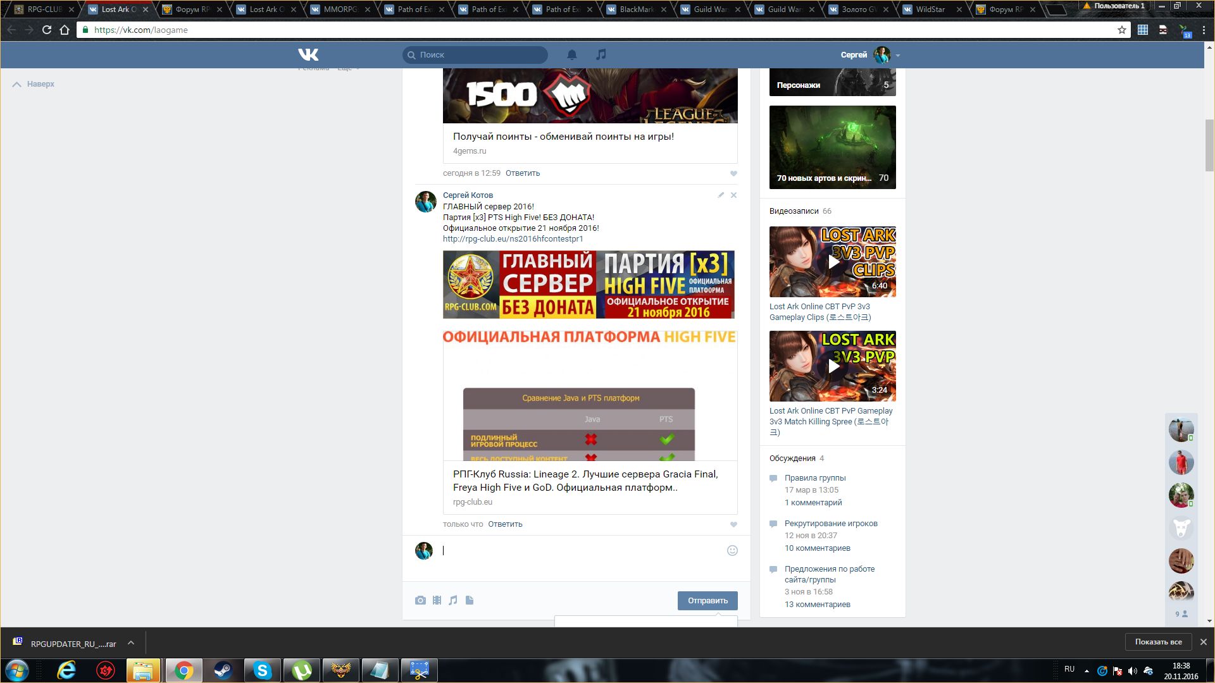Open 4gems.ru link preview title
This screenshot has height=683, width=1215.
tap(563, 137)
